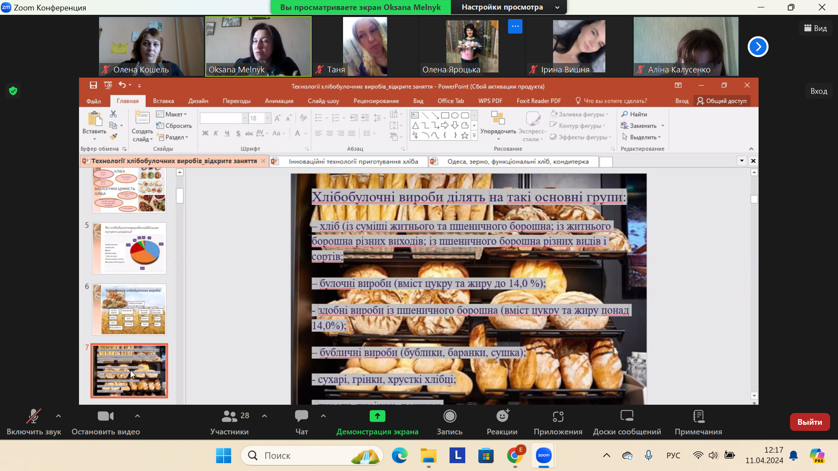Click Oksana Melnyk's video thumbnail
Viewport: 838px width, 471px height.
[258, 46]
